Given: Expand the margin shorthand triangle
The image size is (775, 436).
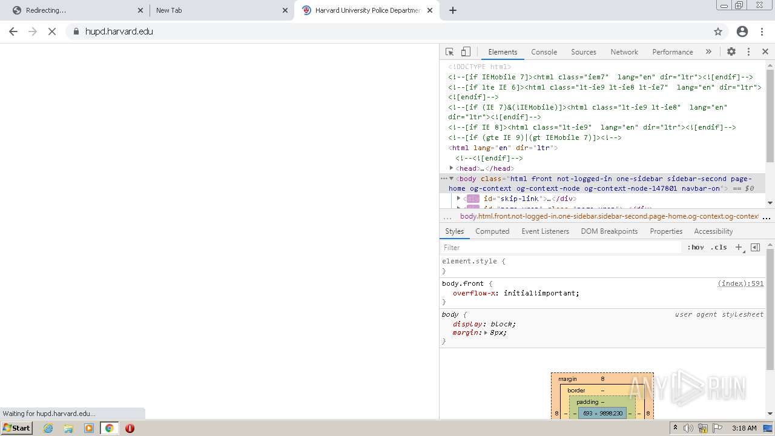Looking at the screenshot, I should point(486,333).
